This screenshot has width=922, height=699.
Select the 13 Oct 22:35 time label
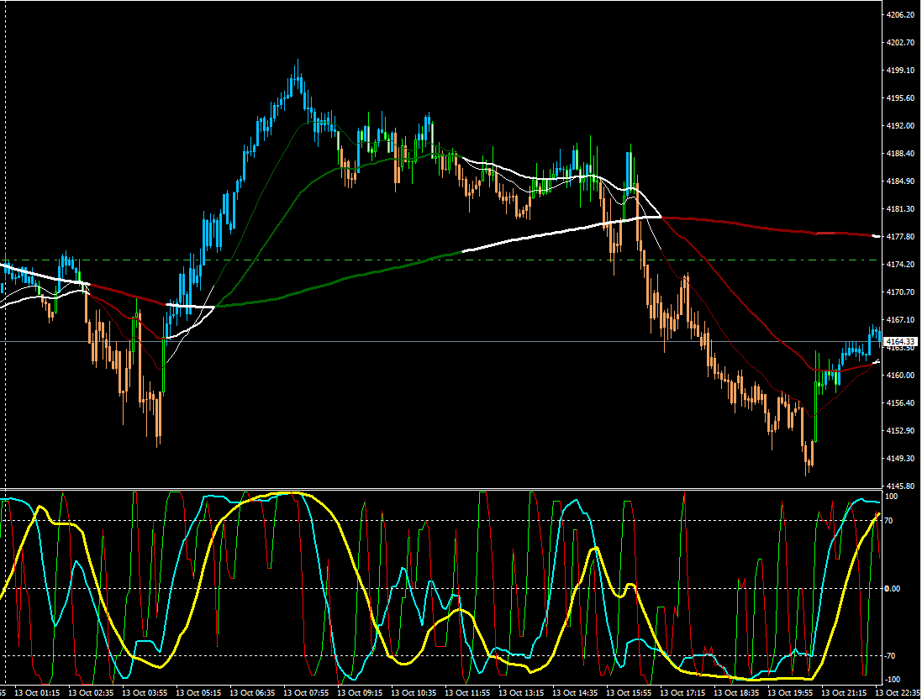point(898,693)
